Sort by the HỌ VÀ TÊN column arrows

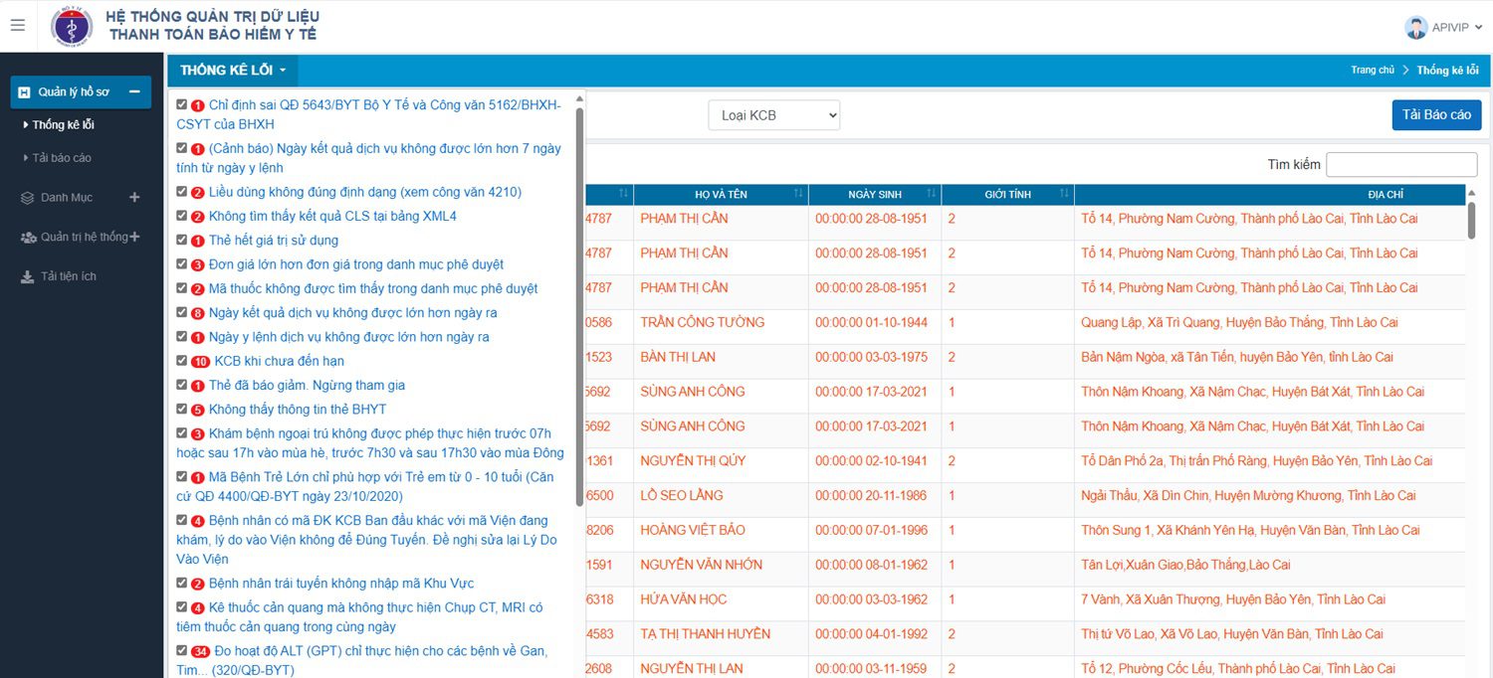point(797,194)
